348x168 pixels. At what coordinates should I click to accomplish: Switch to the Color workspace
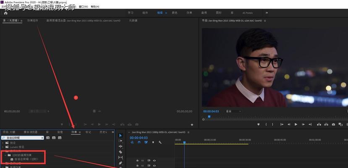[x=175, y=13]
